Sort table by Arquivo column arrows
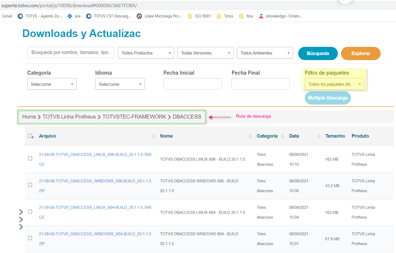The width and height of the screenshot is (396, 253). [154, 136]
